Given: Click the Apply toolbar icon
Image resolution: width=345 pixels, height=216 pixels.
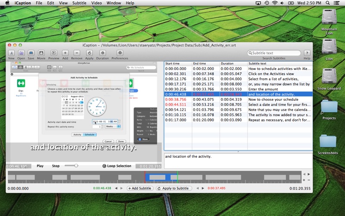Looking at the screenshot, I should (x=89, y=53).
